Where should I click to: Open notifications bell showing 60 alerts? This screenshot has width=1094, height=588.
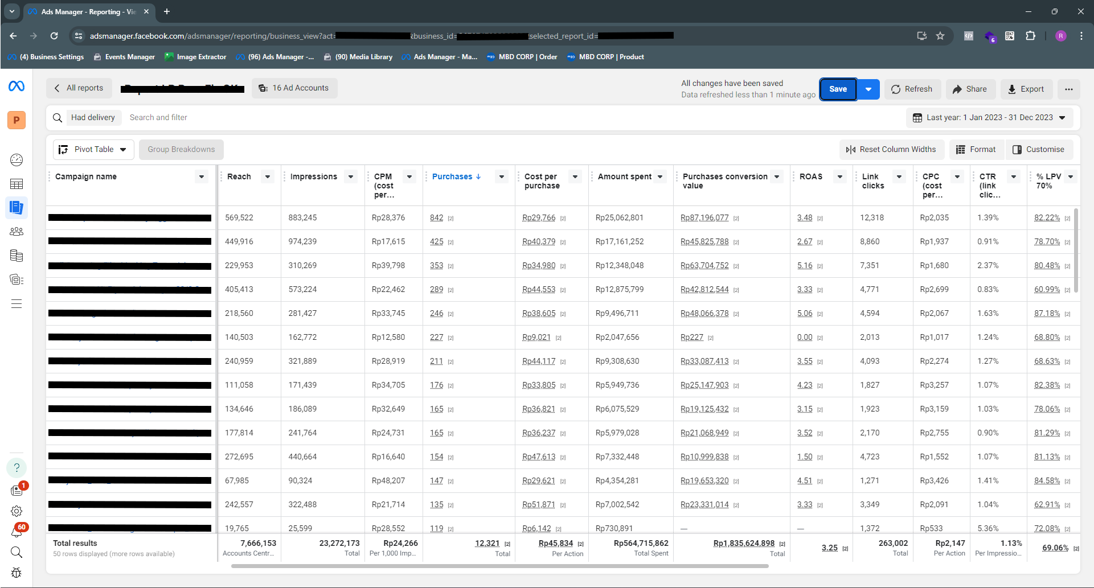click(x=17, y=531)
